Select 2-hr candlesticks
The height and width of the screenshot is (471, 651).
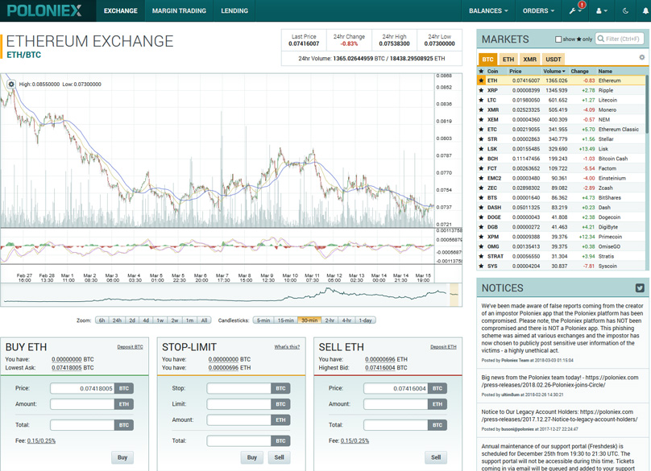tap(330, 320)
